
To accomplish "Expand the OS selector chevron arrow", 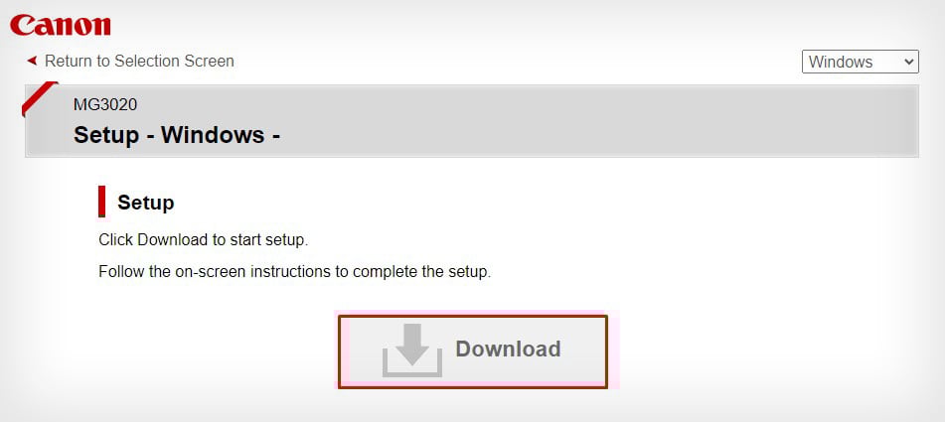I will pyautogui.click(x=909, y=62).
